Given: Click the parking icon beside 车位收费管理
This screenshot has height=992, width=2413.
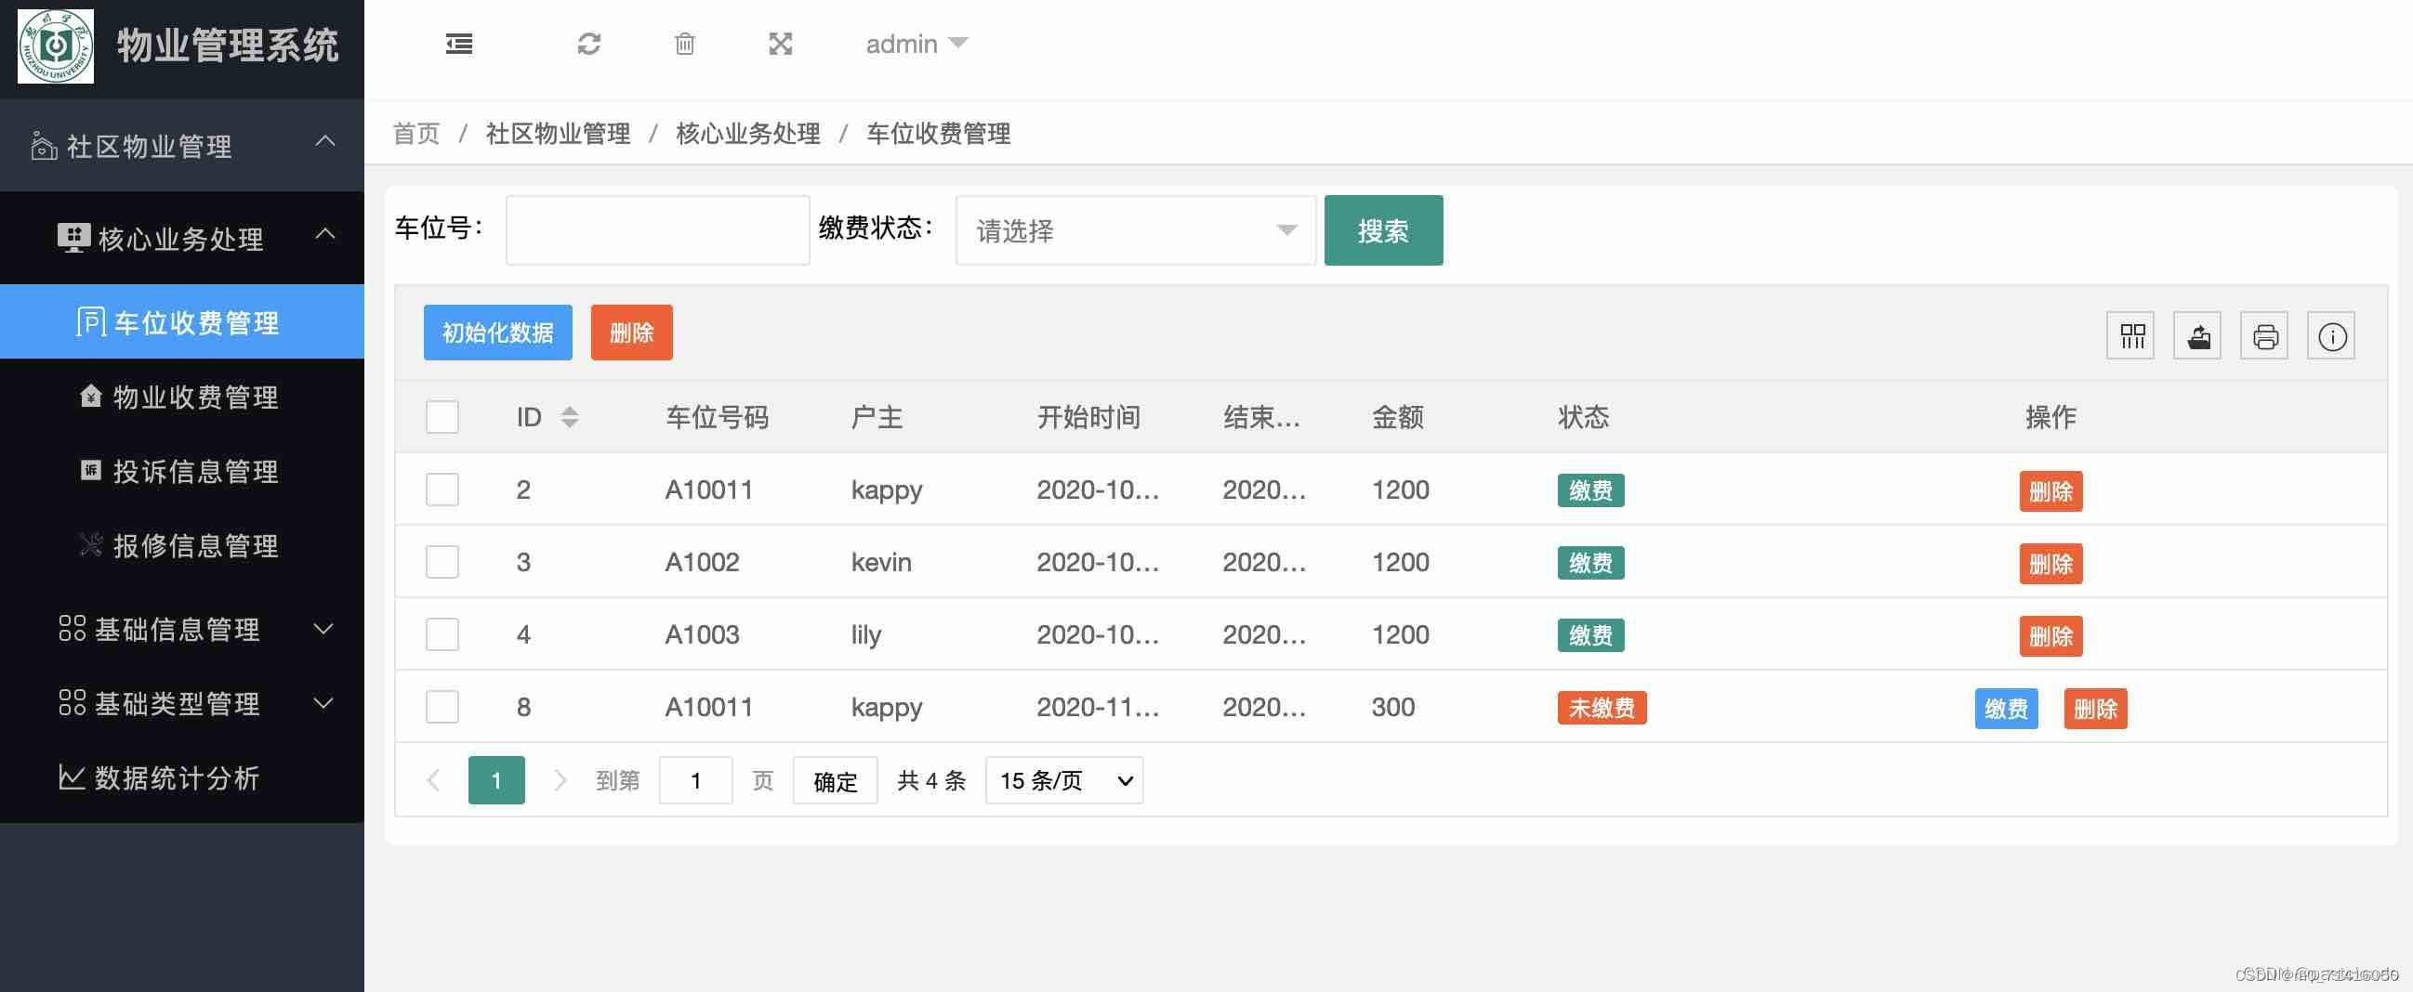Looking at the screenshot, I should pyautogui.click(x=90, y=321).
